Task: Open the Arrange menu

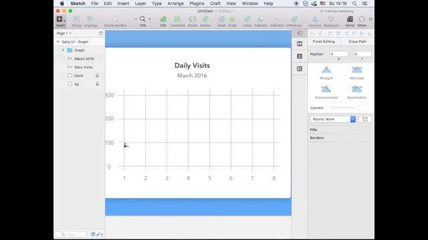Action: pos(175,3)
